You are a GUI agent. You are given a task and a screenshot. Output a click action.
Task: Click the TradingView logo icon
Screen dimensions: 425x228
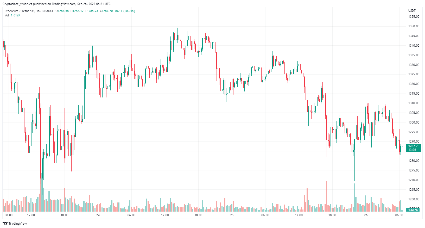[x=5, y=223]
